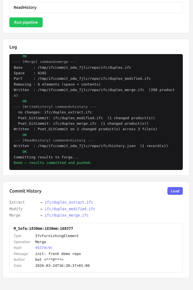Open ifc/duplex_modified.ifc link
Image resolution: width=193 pixels, height=290 pixels.
coord(70,209)
